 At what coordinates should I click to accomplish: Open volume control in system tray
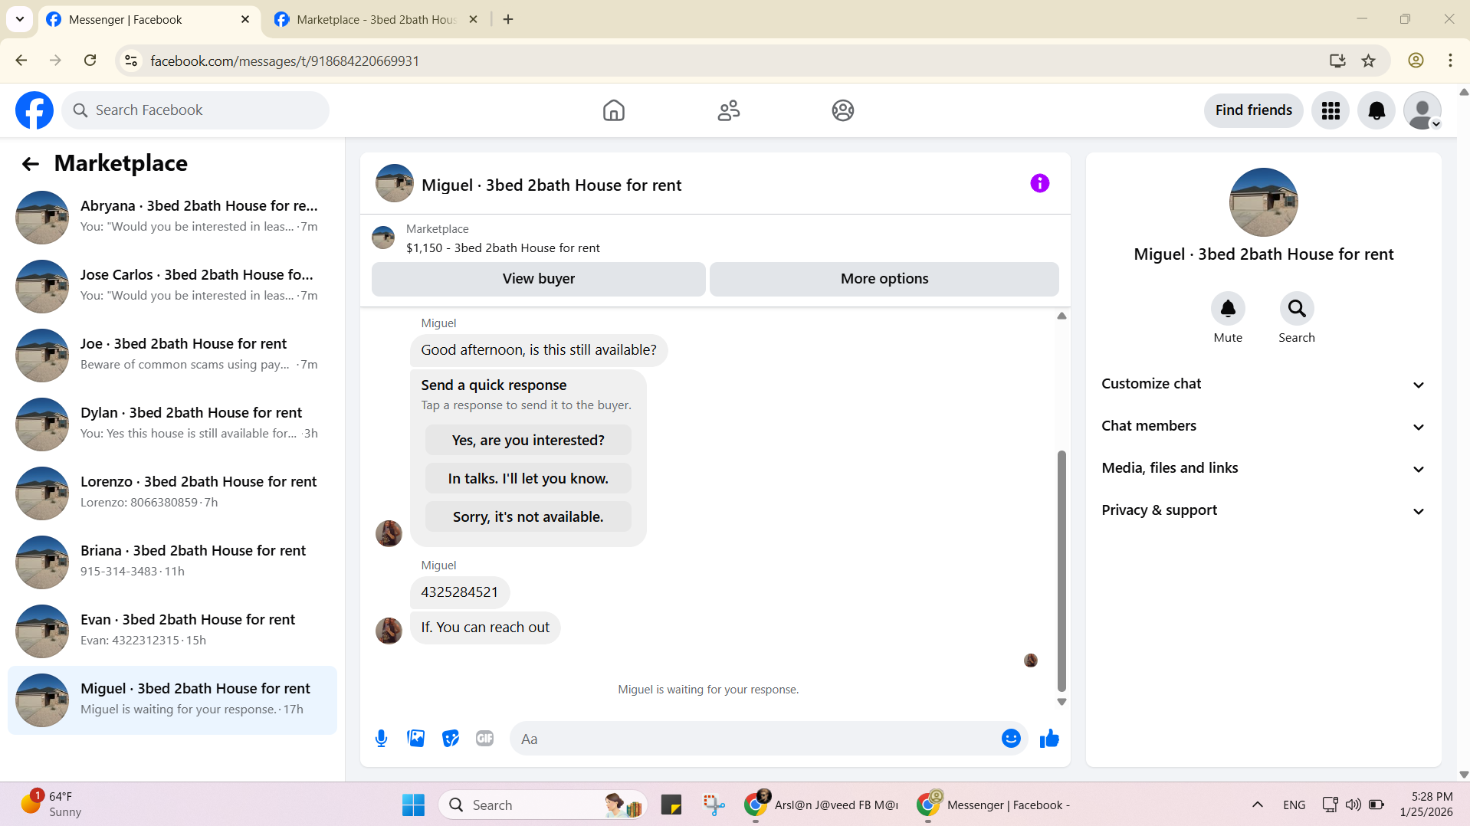pyautogui.click(x=1354, y=805)
